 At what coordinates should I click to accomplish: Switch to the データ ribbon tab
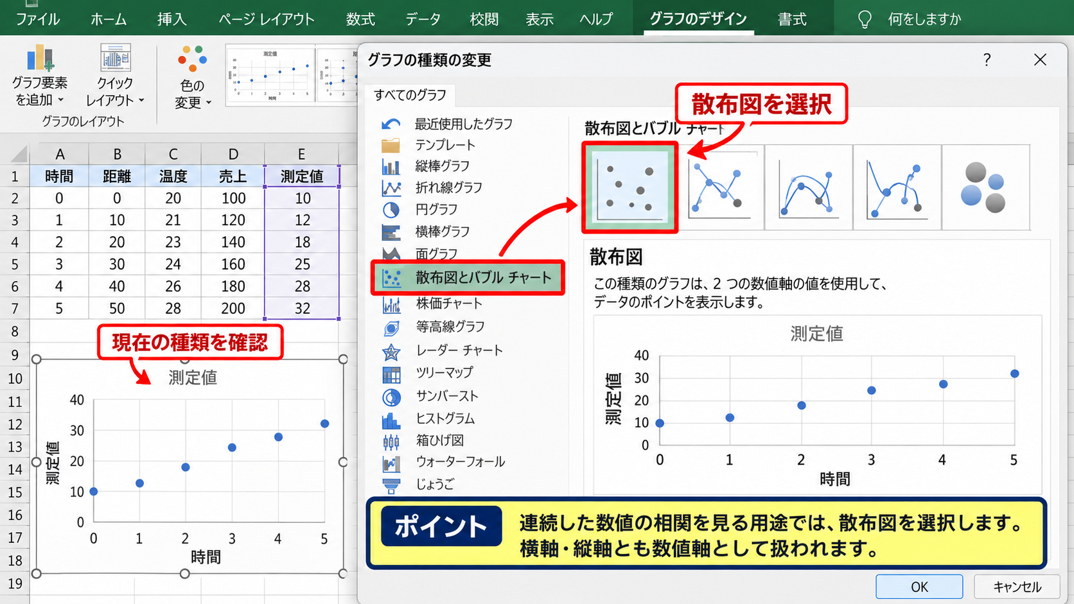(x=423, y=19)
